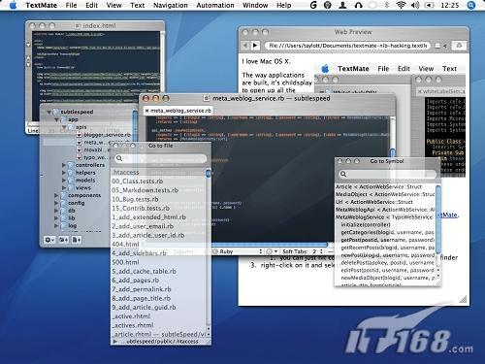Click the menu bar clock
This screenshot has height=364, width=485.
[x=450, y=5]
